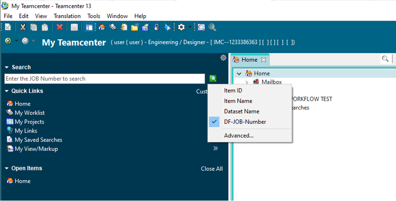
Task: Collapse the Home tree node
Action: point(239,73)
